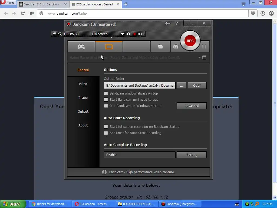
Task: Click the green circle system tray icon
Action: (x=247, y=204)
